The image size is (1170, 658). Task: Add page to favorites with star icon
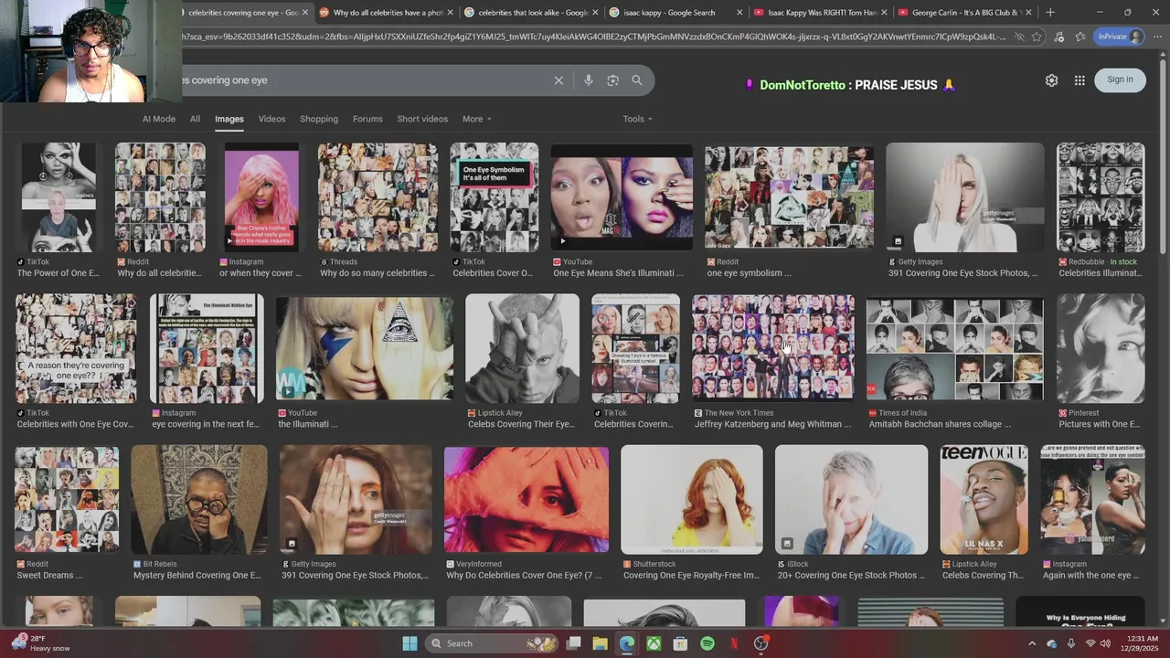[1037, 37]
